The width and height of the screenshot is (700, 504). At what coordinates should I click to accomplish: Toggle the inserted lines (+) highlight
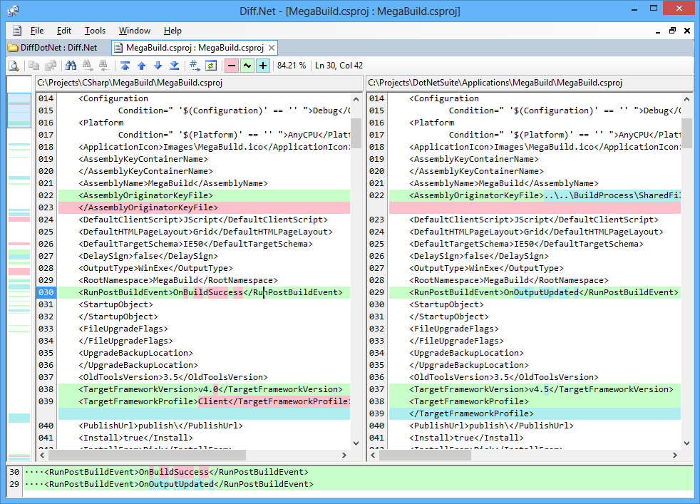[x=264, y=65]
